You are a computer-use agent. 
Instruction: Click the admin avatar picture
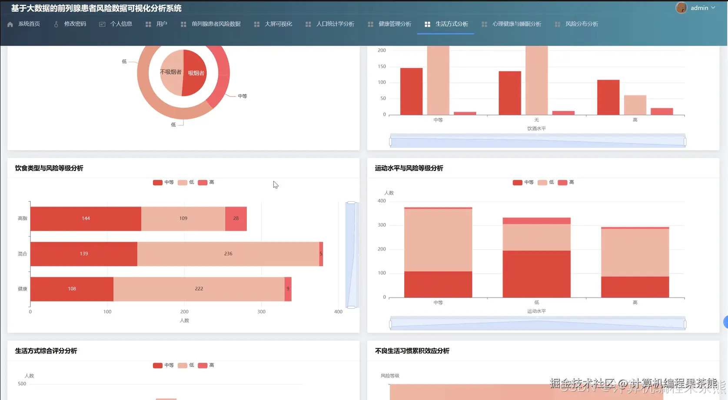click(x=681, y=8)
